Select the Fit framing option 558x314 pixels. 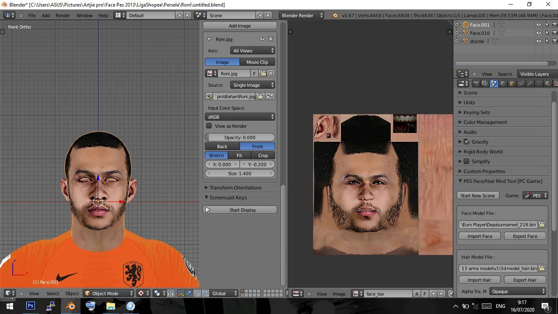point(239,156)
